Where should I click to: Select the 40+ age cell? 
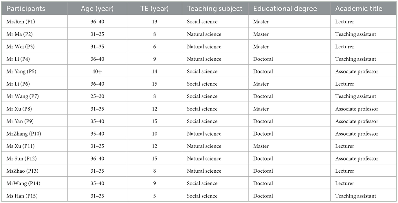[x=97, y=71]
